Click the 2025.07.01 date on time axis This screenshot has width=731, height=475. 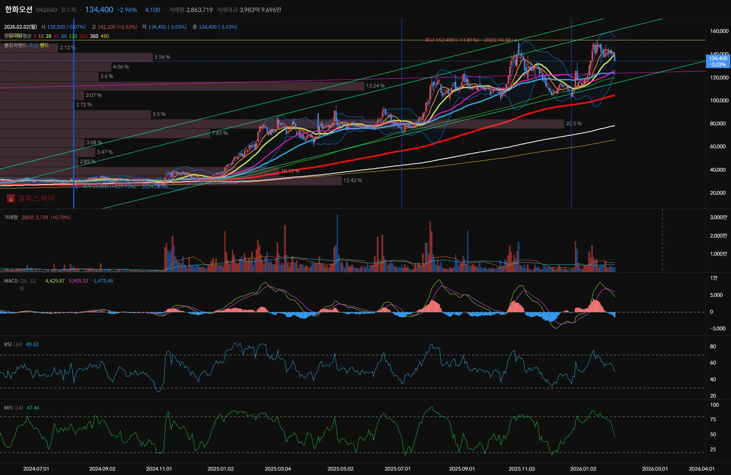tap(397, 469)
